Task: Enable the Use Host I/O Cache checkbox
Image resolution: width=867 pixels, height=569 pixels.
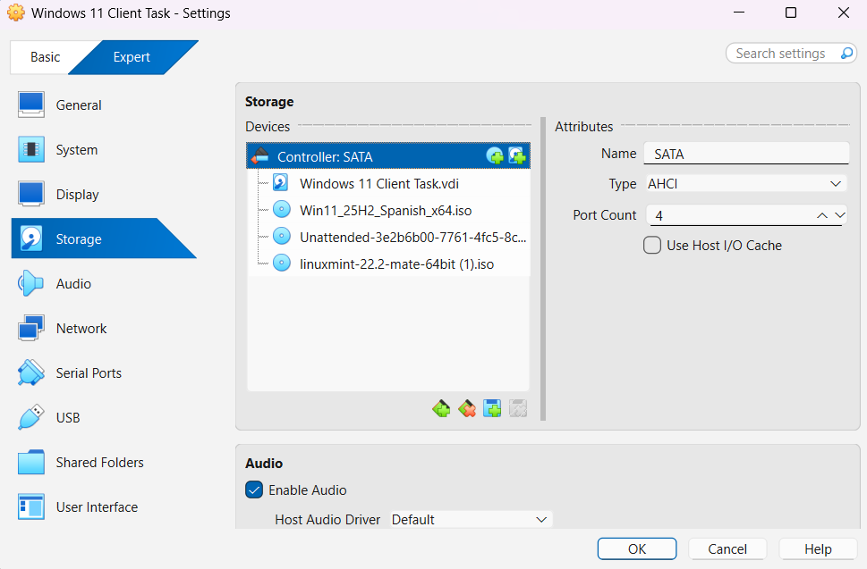Action: [x=653, y=246]
